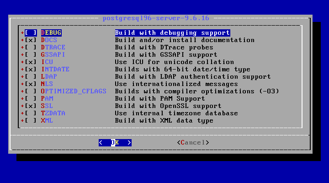The image size is (329, 183).
Task: Select the ICU option name
Action: pos(47,62)
